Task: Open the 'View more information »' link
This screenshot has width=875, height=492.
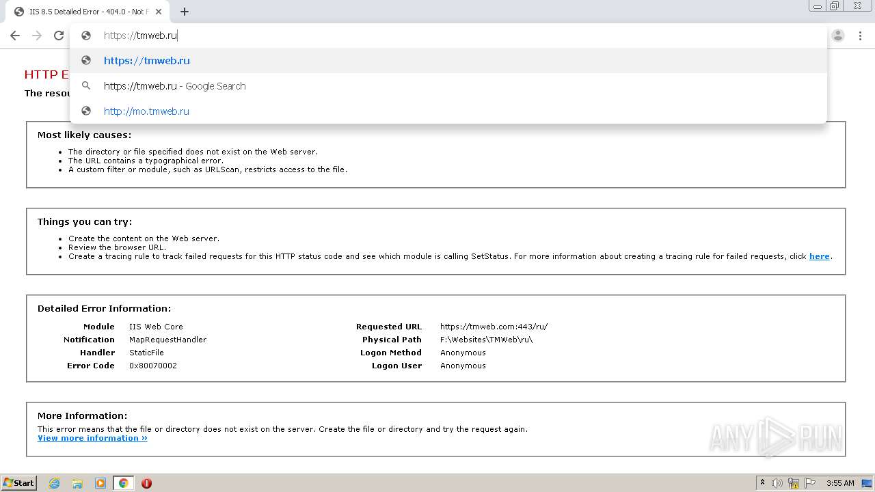Action: point(92,438)
